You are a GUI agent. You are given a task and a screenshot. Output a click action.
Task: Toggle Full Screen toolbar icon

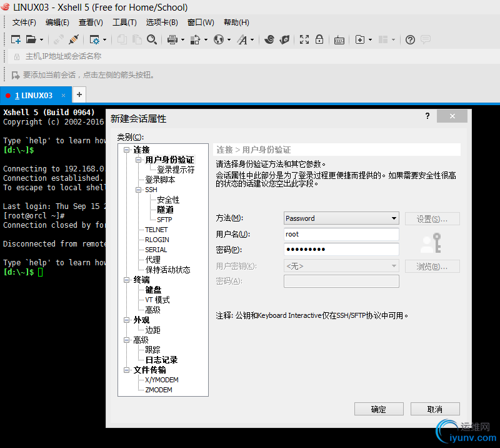[304, 39]
